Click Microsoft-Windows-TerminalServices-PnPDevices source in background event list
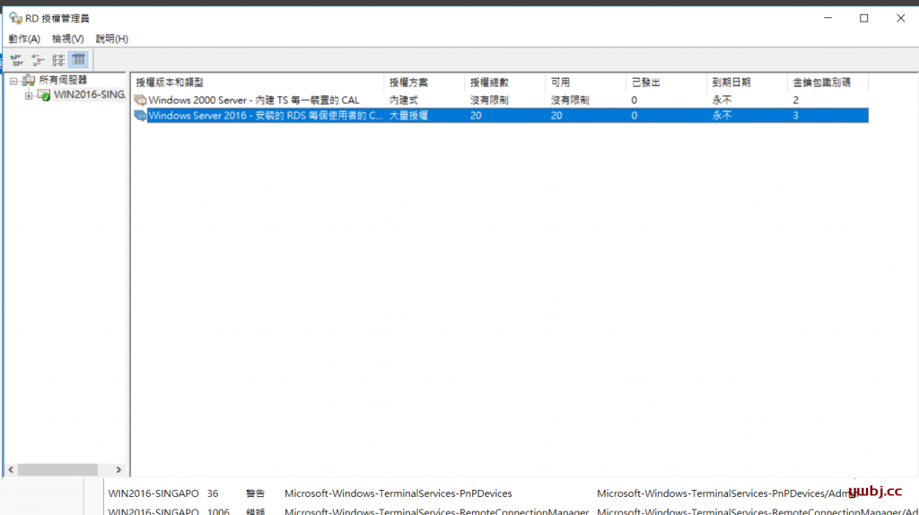 (398, 493)
